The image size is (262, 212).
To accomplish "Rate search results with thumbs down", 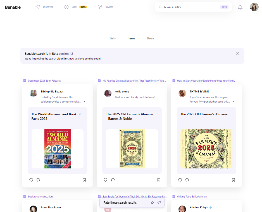I will point(159,203).
